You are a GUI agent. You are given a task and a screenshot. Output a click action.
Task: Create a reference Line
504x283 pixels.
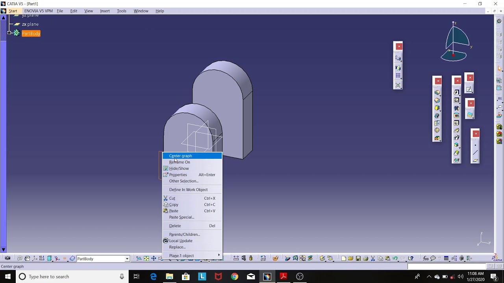point(475,153)
